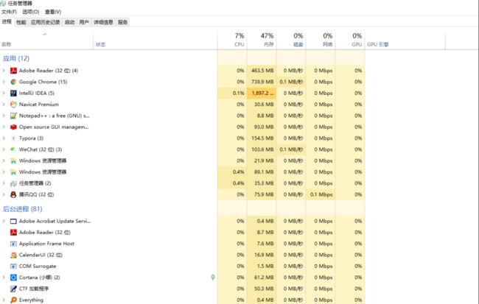
Task: Expand the IntelliJ IDEA (5) group
Action: [x=4, y=93]
